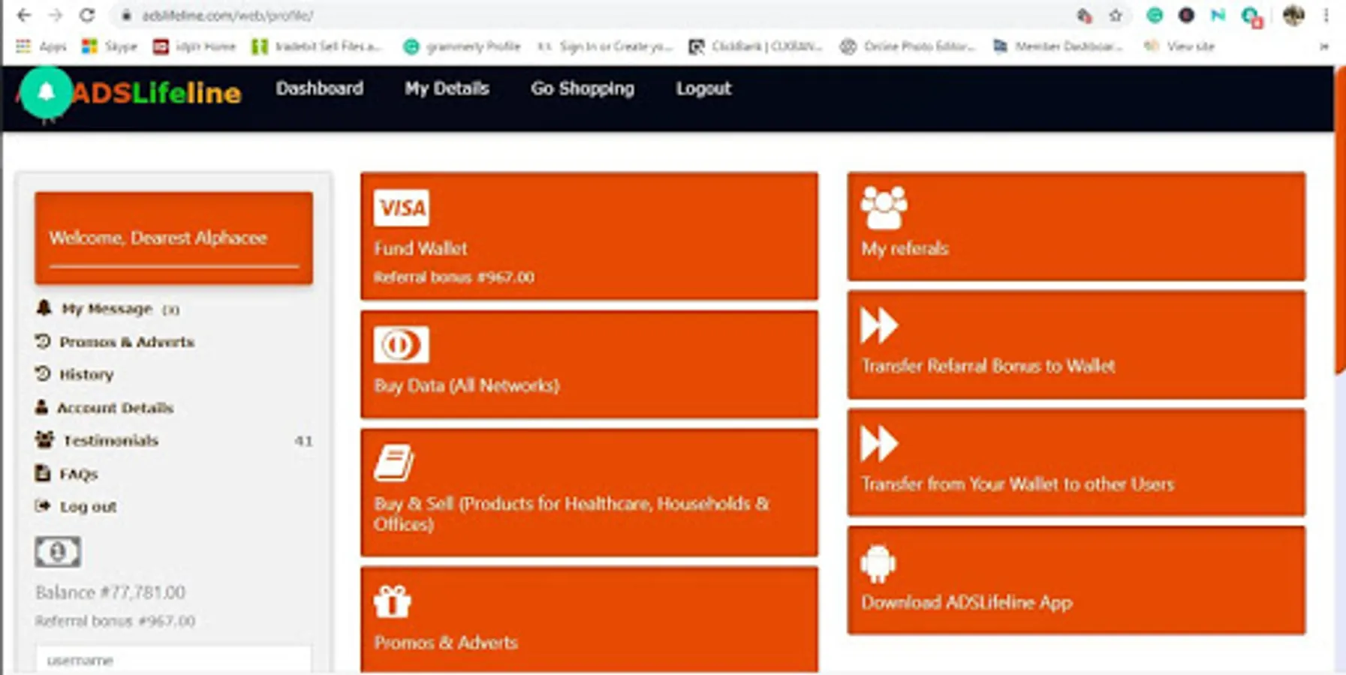Viewport: 1346px width, 675px height.
Task: Open the idpr Home bookmark
Action: (x=194, y=46)
